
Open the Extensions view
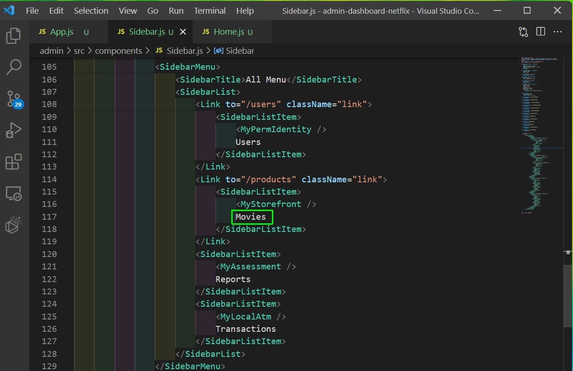click(x=13, y=162)
